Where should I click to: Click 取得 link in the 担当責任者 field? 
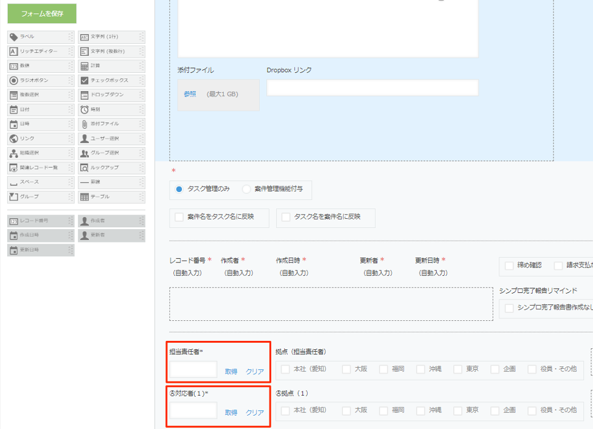231,371
